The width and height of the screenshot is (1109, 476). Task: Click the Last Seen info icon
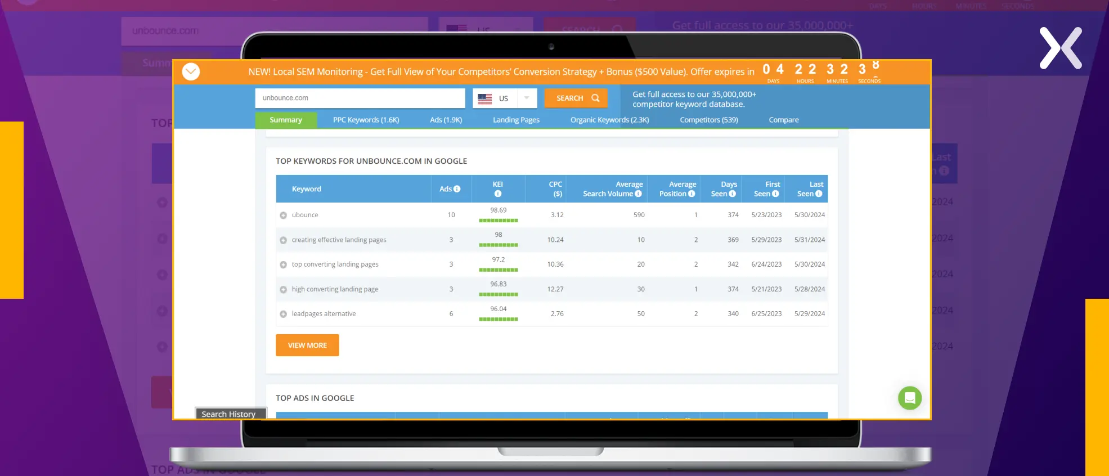[819, 194]
